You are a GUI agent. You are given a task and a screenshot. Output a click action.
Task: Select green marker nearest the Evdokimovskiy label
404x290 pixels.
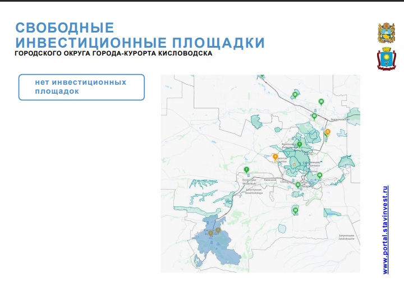coord(314,116)
